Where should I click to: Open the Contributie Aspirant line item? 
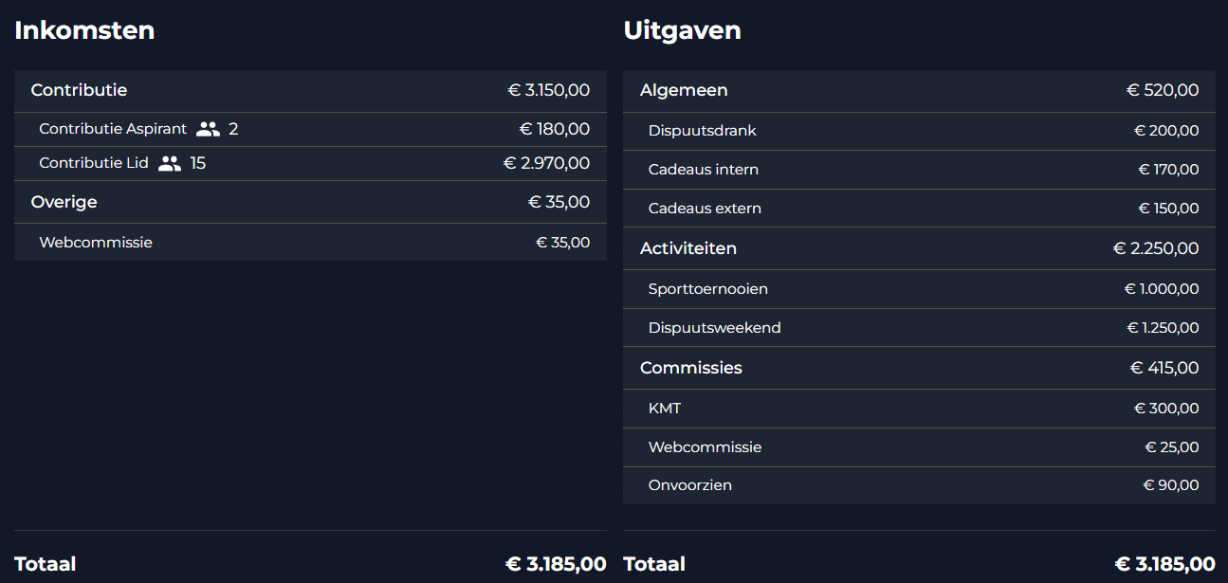click(x=310, y=130)
